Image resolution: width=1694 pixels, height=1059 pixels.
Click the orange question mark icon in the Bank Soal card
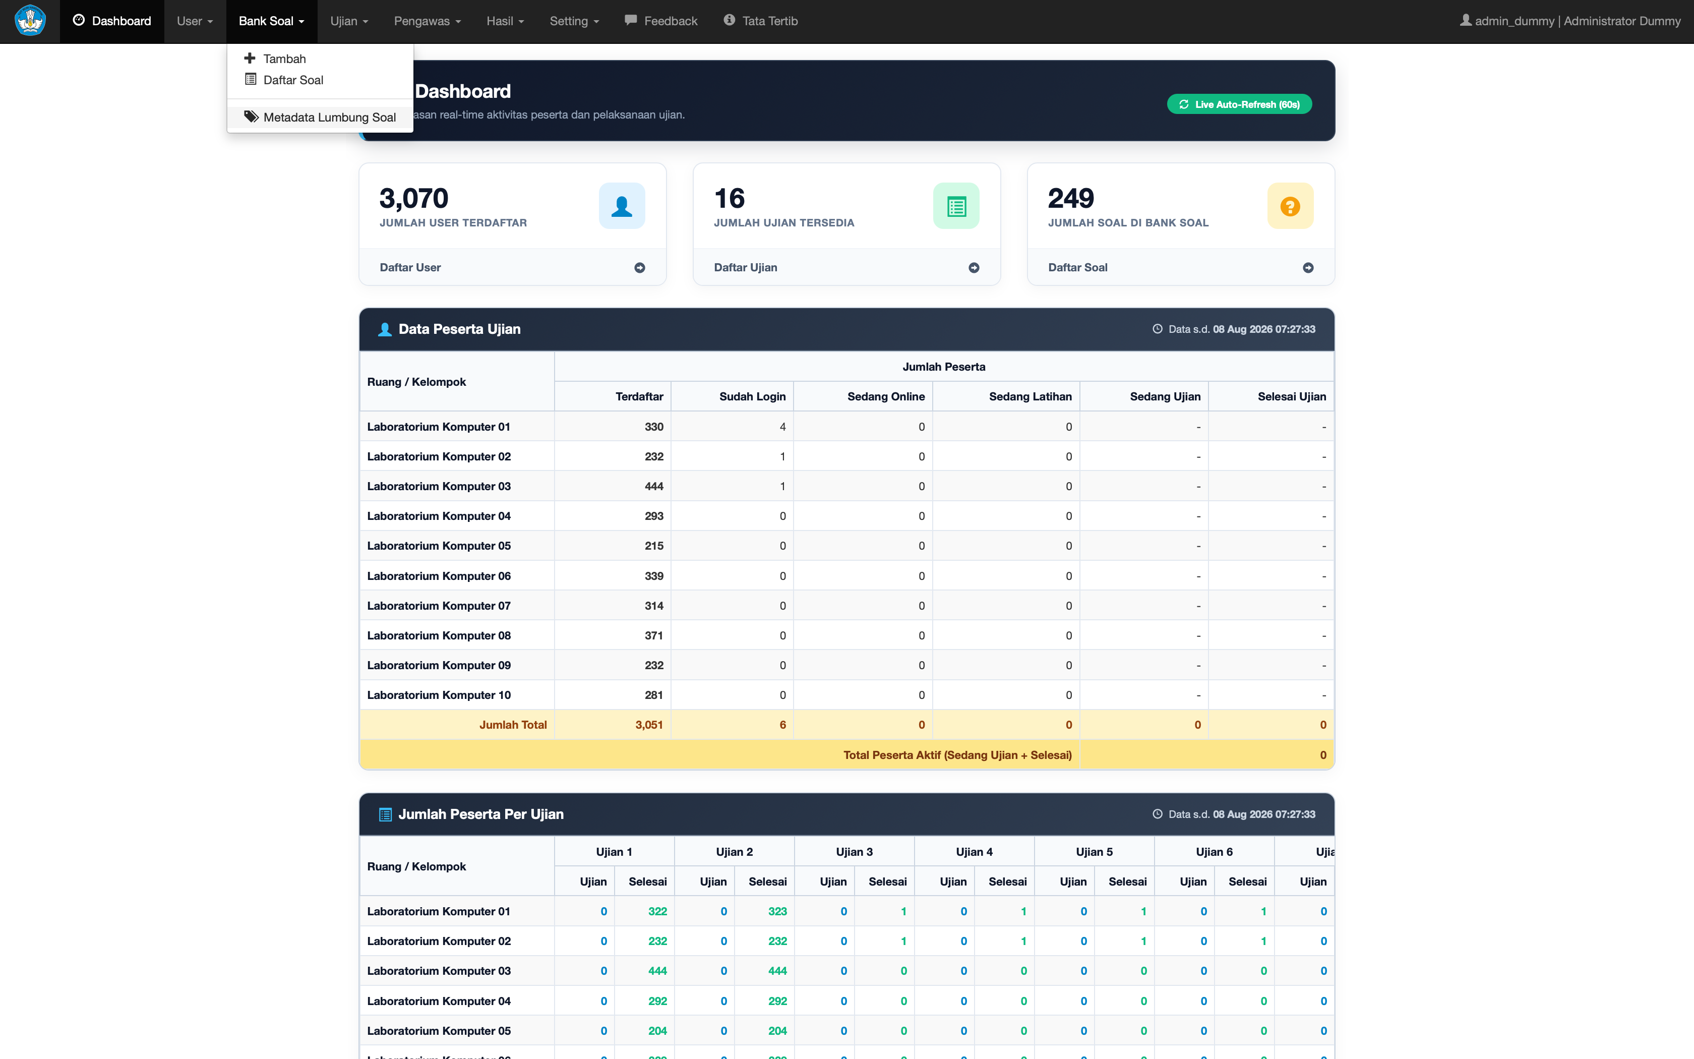click(1290, 206)
